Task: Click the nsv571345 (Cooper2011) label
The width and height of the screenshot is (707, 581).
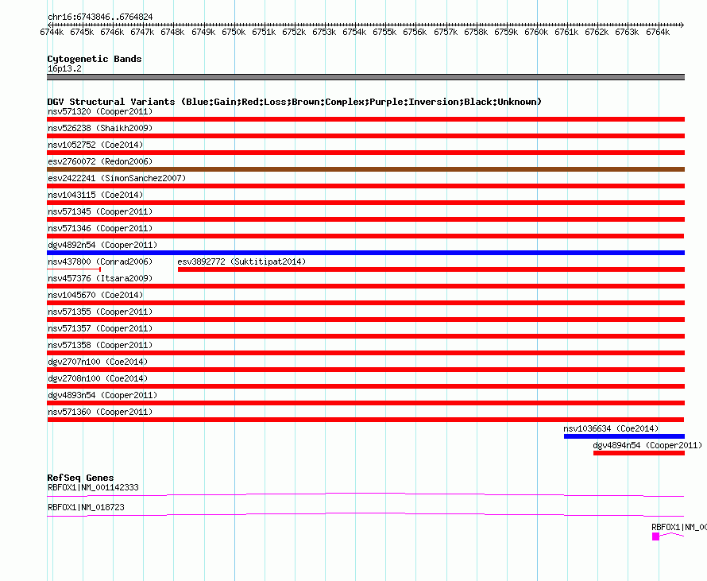Action: tap(100, 211)
